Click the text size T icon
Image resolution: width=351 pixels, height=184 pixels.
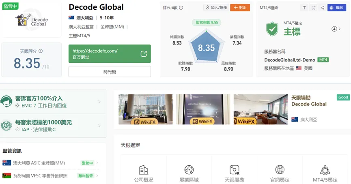coord(304,8)
